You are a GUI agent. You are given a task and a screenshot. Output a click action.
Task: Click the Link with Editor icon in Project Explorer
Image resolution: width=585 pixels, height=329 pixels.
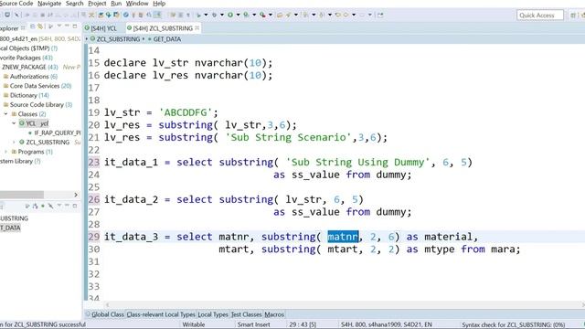click(x=40, y=27)
